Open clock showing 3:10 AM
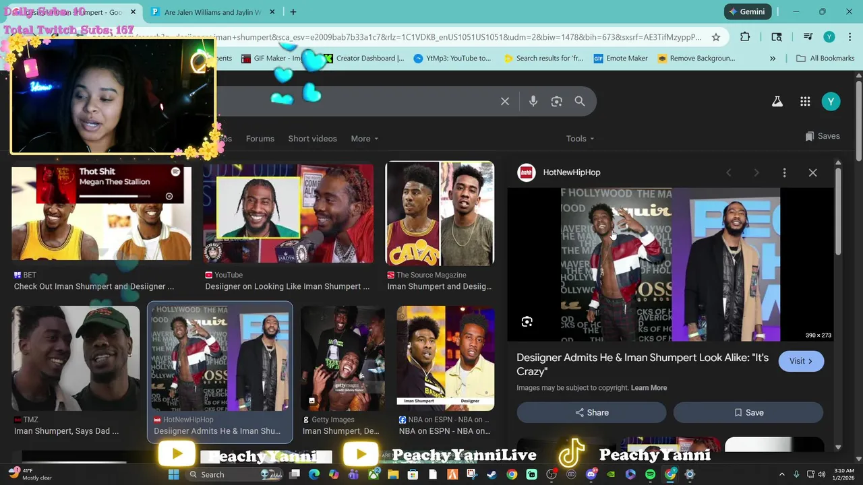The image size is (863, 485). 844,474
